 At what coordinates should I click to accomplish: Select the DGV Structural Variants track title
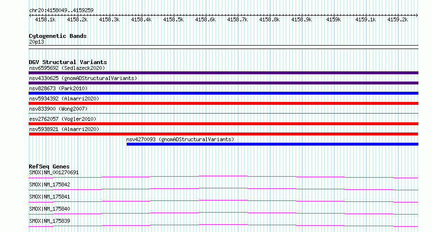coord(68,62)
